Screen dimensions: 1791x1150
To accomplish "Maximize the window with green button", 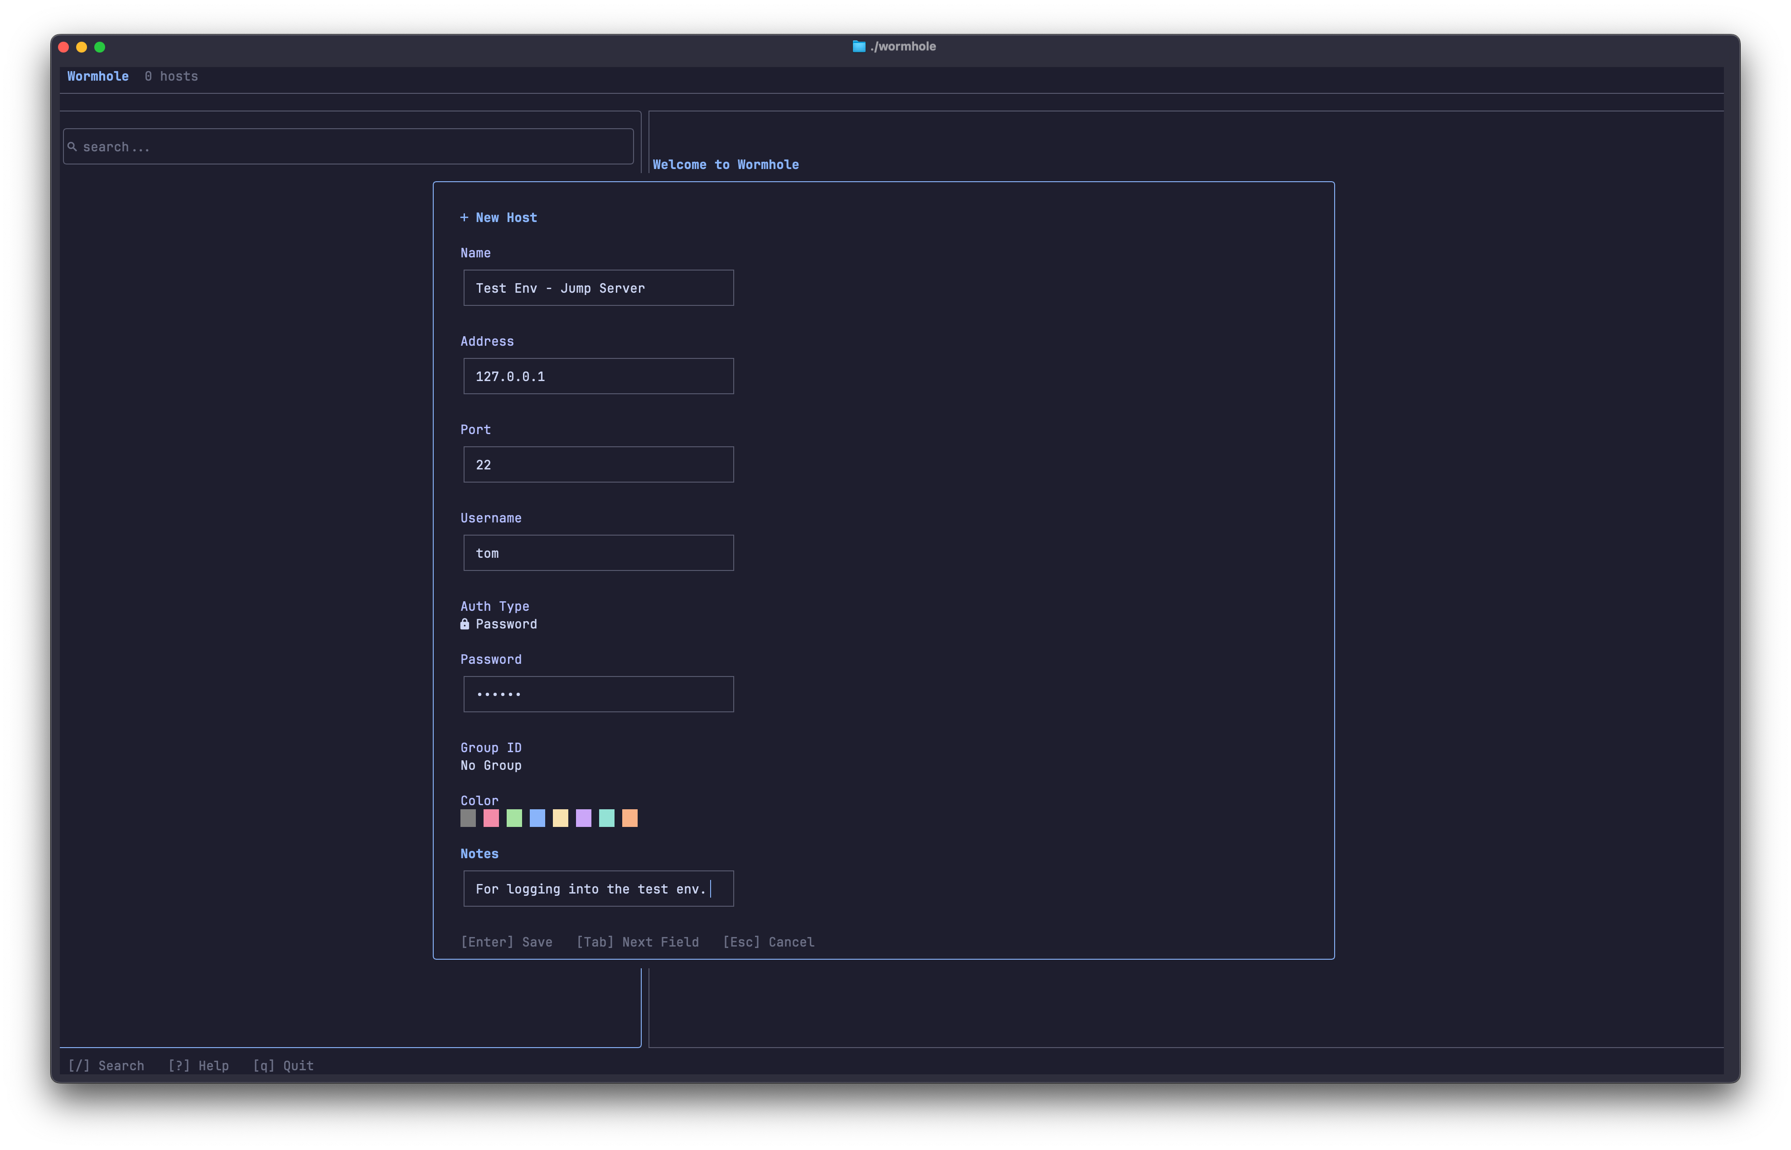I will [99, 47].
